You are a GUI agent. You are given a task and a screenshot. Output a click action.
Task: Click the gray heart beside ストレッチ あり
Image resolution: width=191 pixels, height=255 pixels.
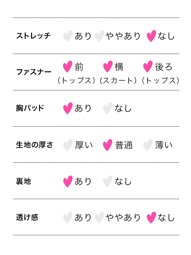pyautogui.click(x=68, y=36)
